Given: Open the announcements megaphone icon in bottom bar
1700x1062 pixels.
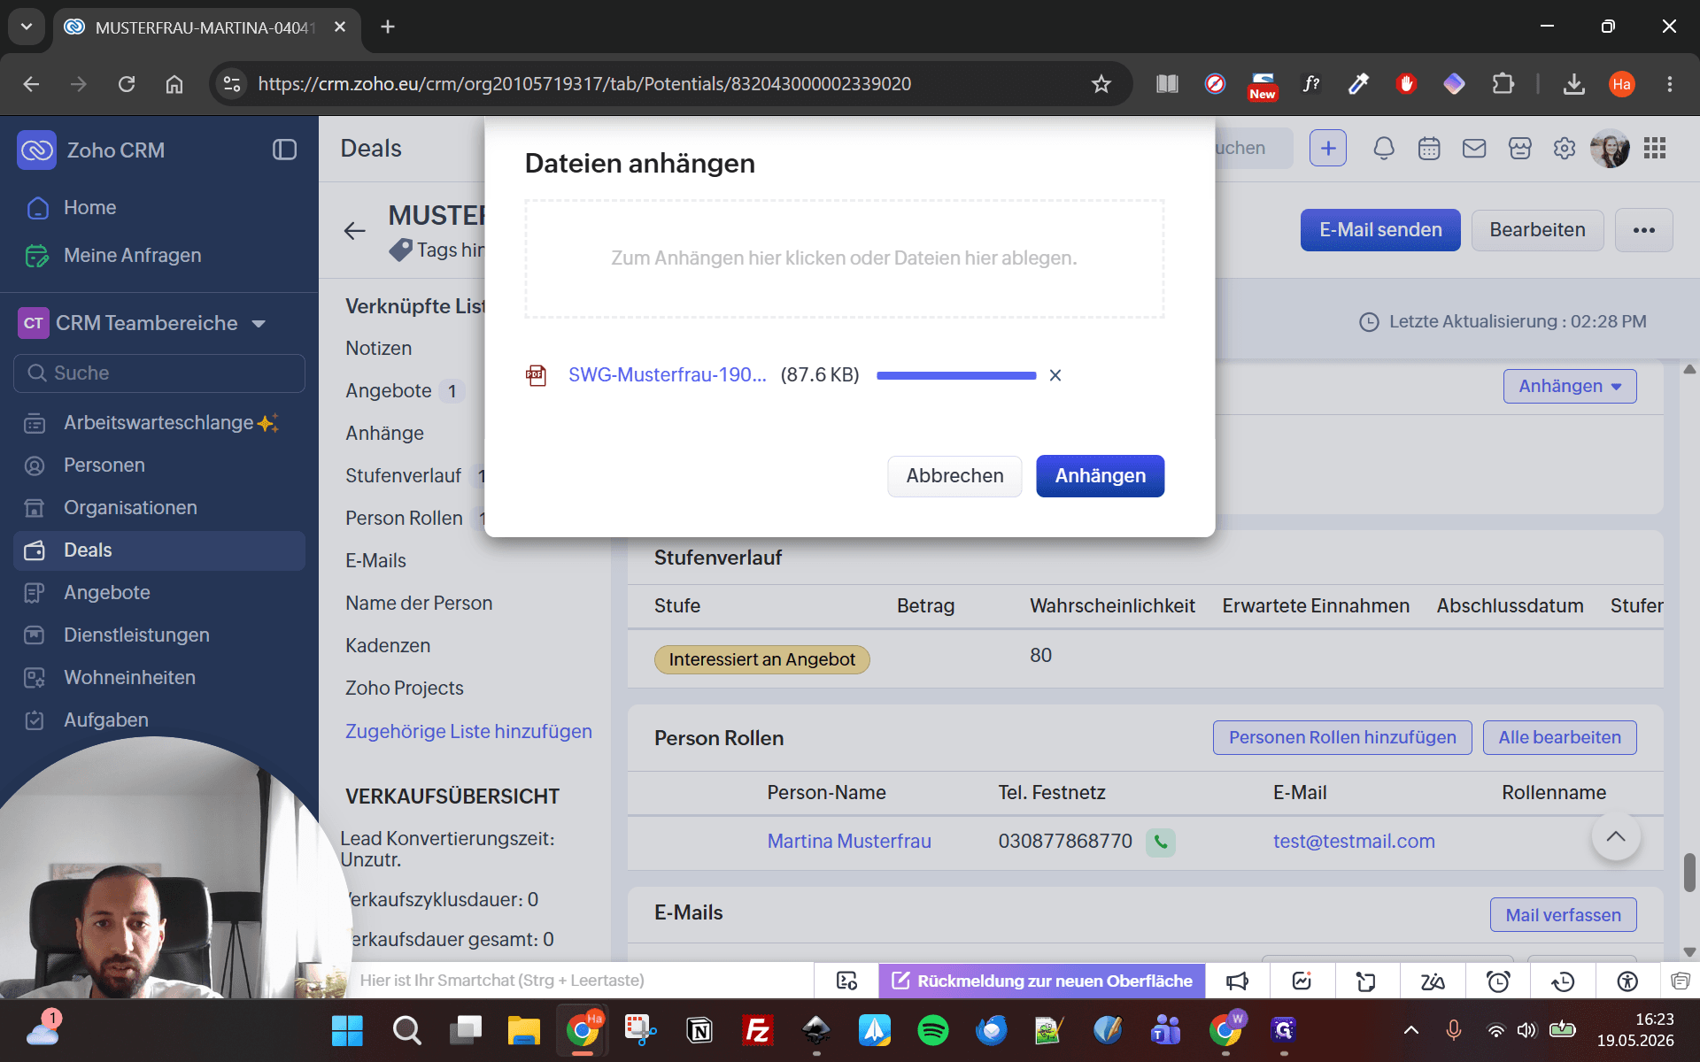Looking at the screenshot, I should coord(1237,981).
